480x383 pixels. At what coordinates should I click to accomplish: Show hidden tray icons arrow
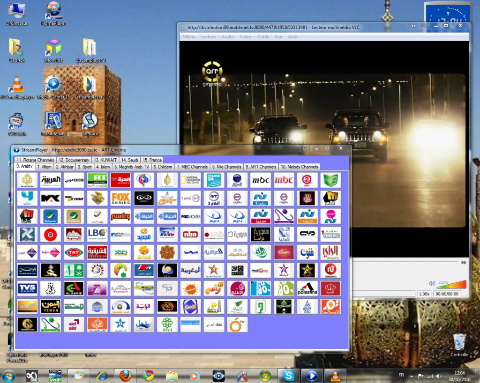412,376
